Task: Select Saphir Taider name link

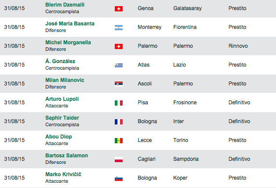Action: point(62,118)
